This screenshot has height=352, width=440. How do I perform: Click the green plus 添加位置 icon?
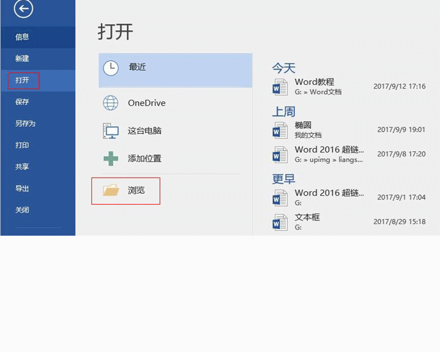[111, 158]
